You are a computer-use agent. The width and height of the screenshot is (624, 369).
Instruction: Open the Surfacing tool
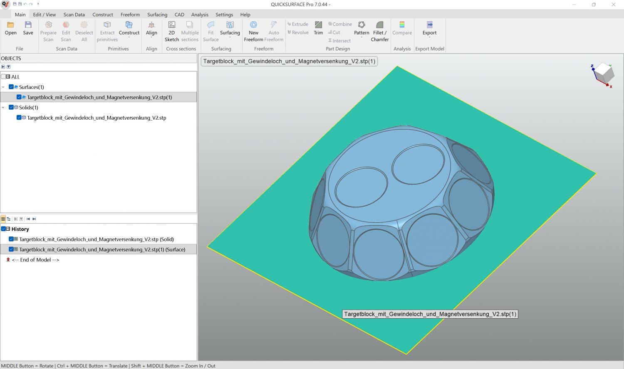click(230, 28)
